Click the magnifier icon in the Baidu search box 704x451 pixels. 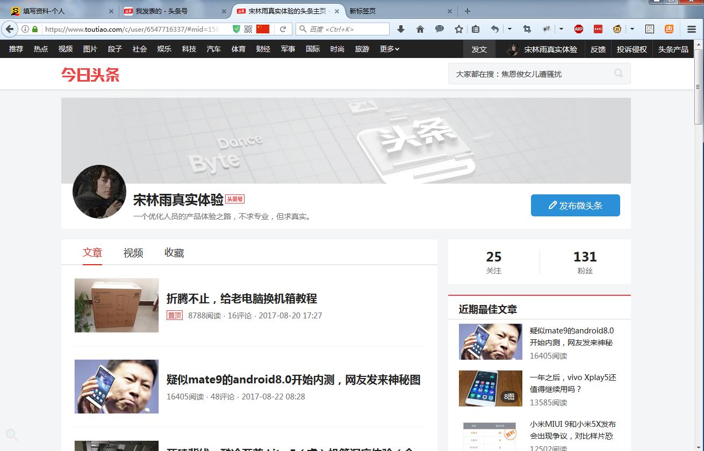pyautogui.click(x=303, y=29)
